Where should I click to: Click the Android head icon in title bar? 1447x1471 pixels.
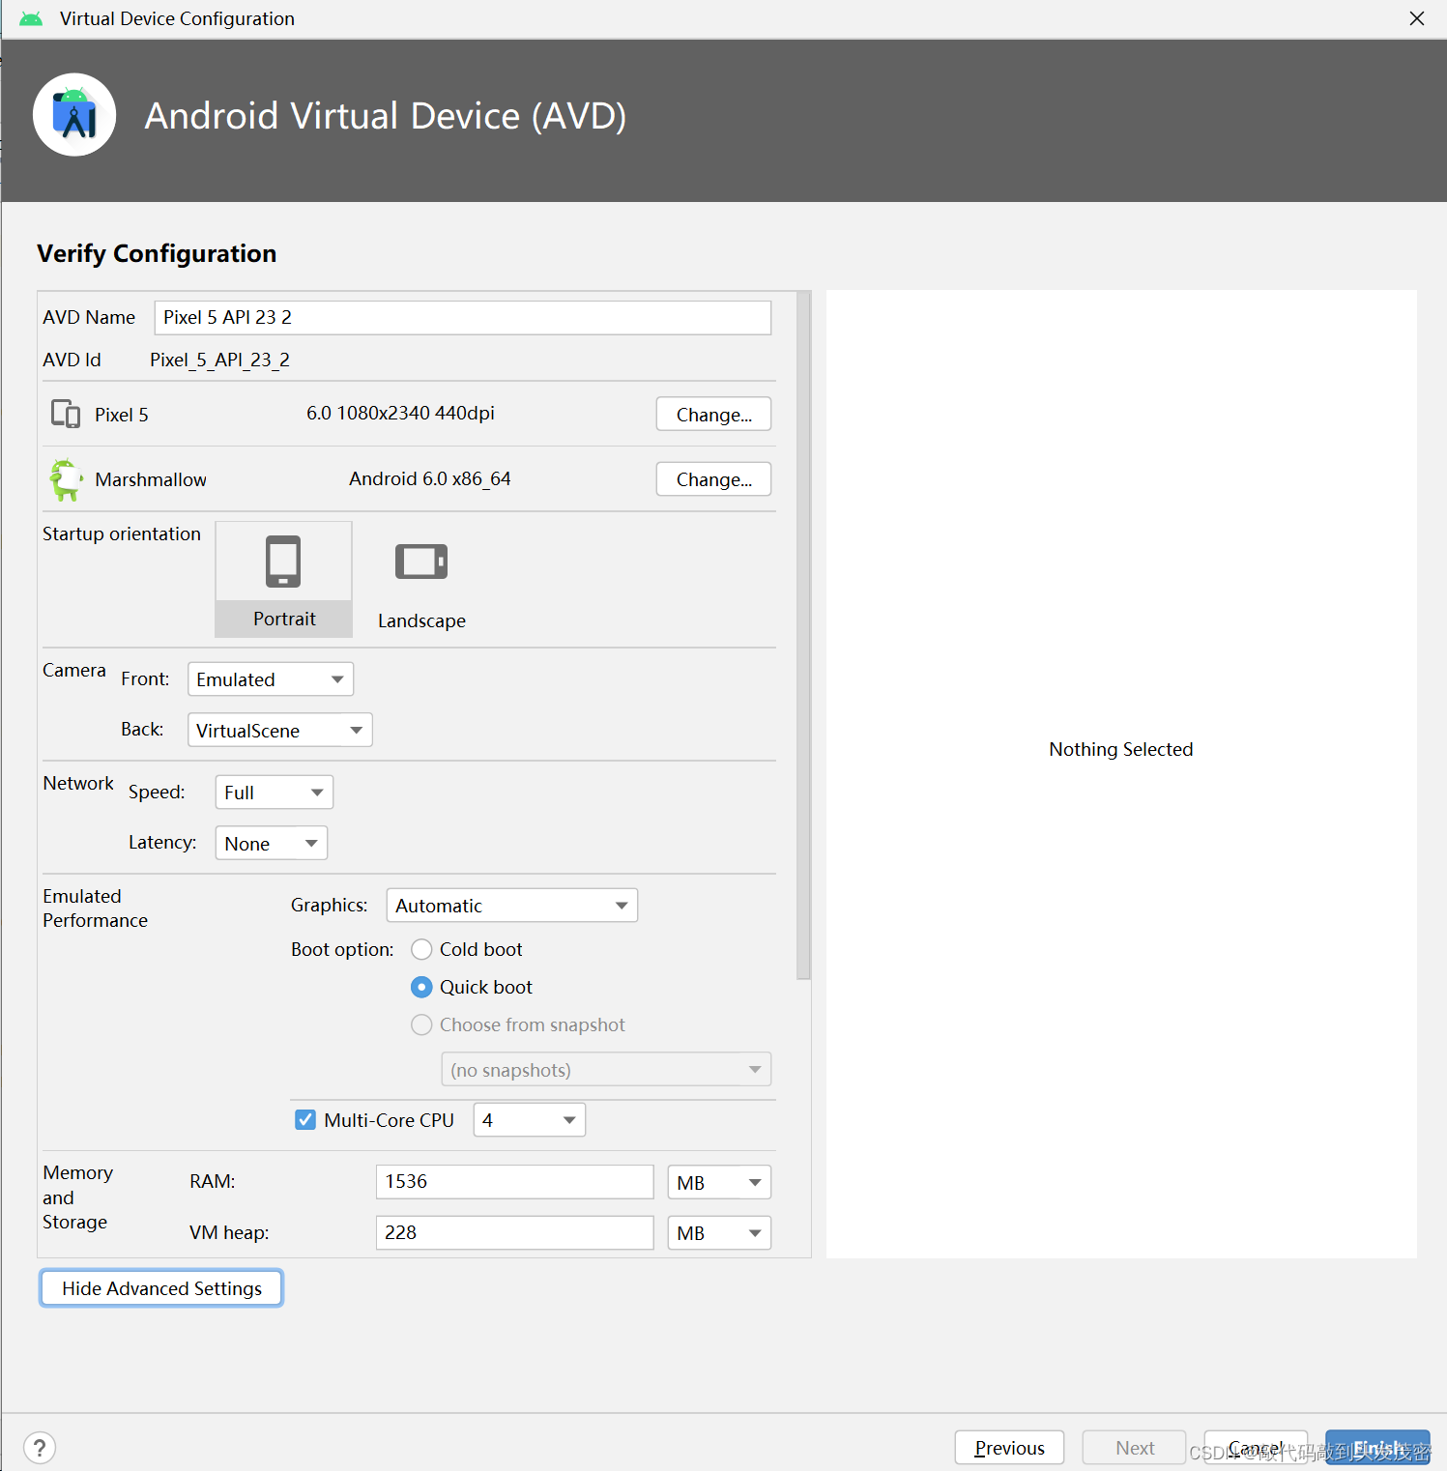(x=31, y=18)
